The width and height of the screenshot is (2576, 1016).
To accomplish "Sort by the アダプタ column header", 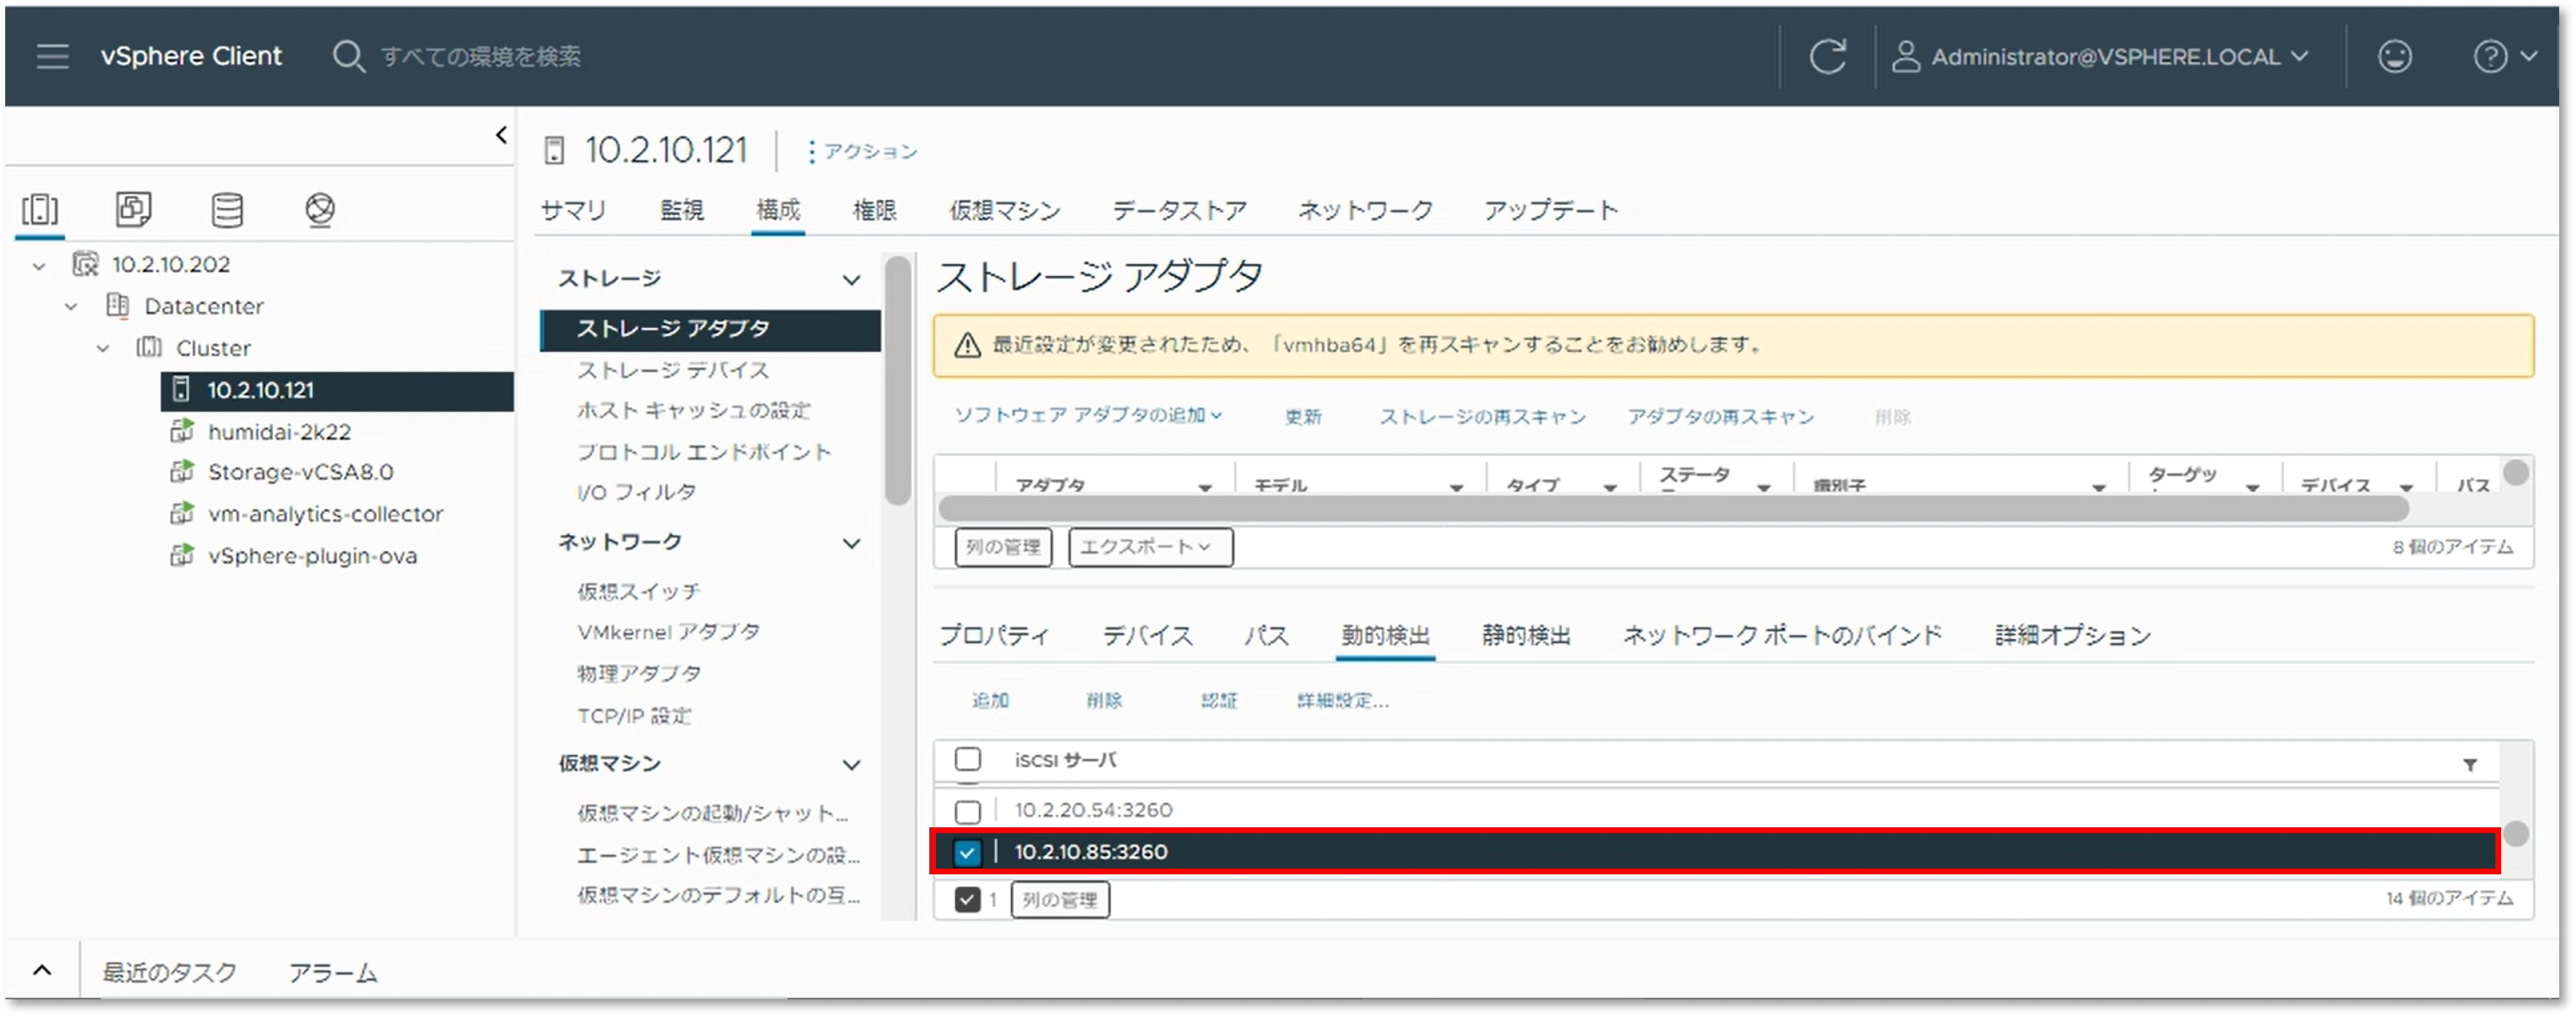I will click(1050, 485).
